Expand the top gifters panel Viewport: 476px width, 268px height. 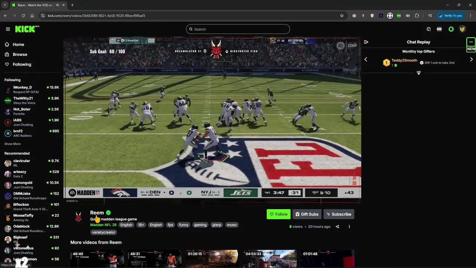(x=418, y=73)
